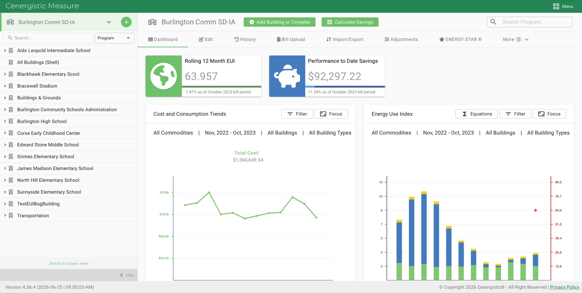Click the search magnifier in Search Program

pyautogui.click(x=493, y=22)
